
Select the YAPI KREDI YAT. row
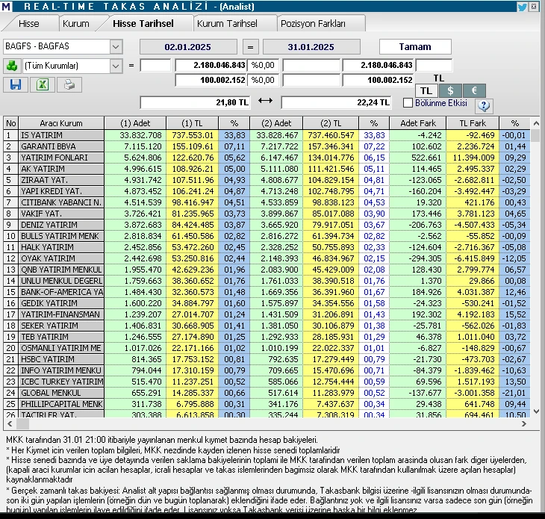(267, 191)
